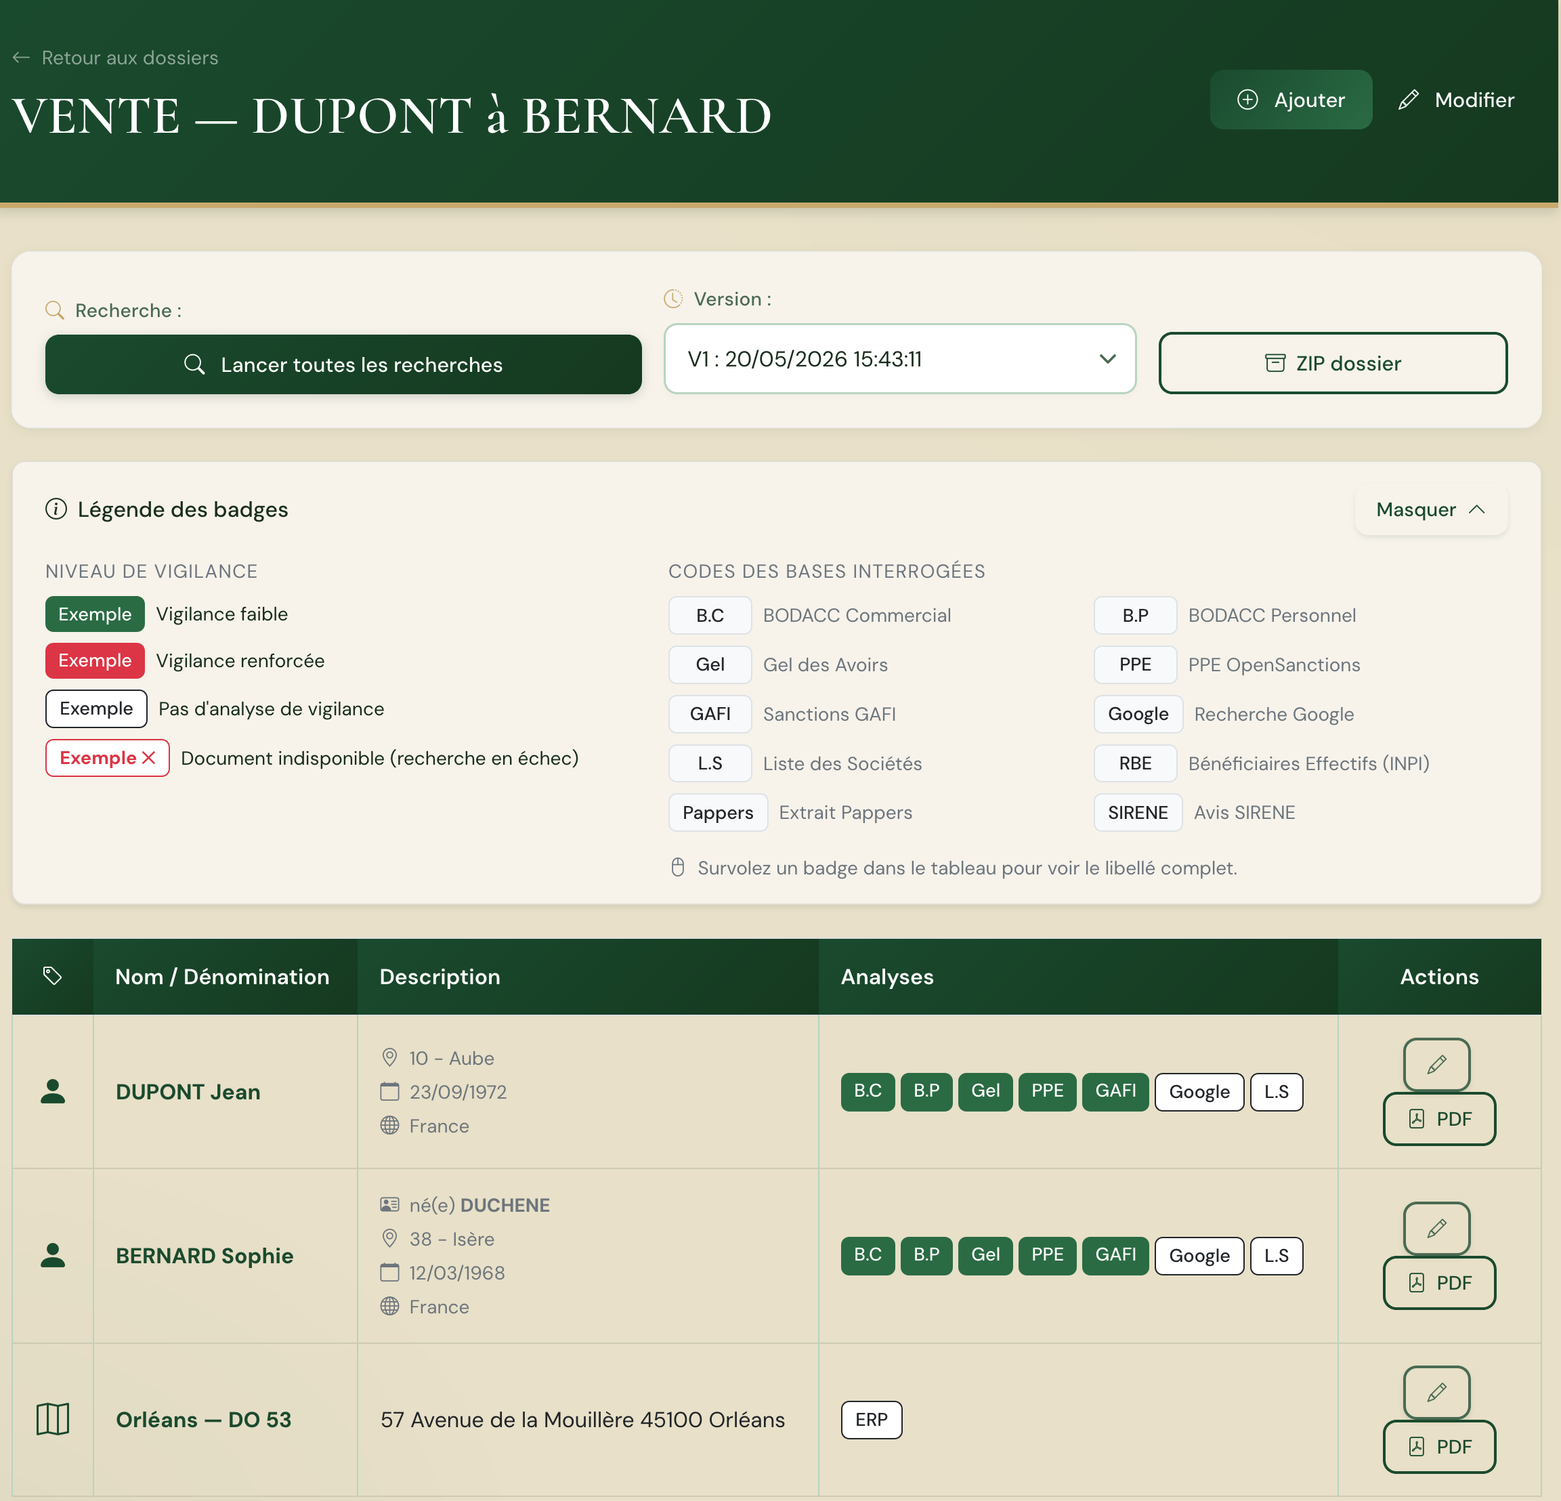Click the SIRENE legend badge

[1137, 813]
